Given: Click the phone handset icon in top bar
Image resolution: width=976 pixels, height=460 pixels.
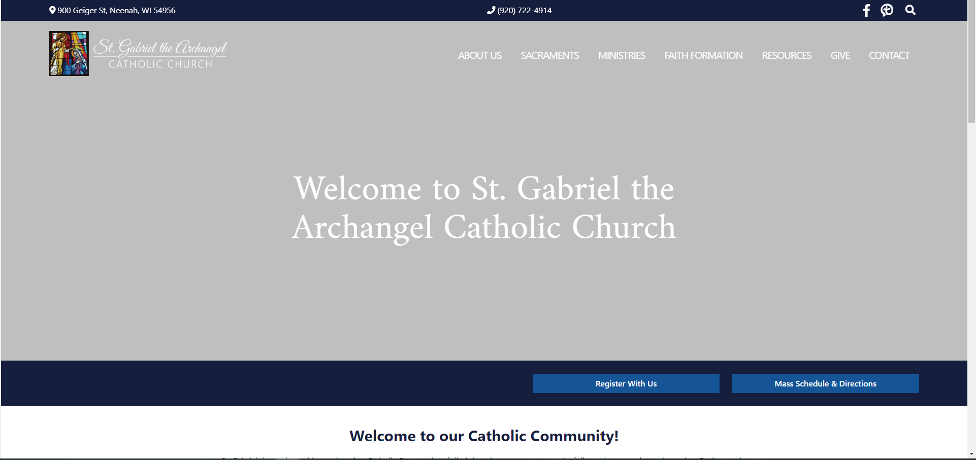Looking at the screenshot, I should (491, 10).
